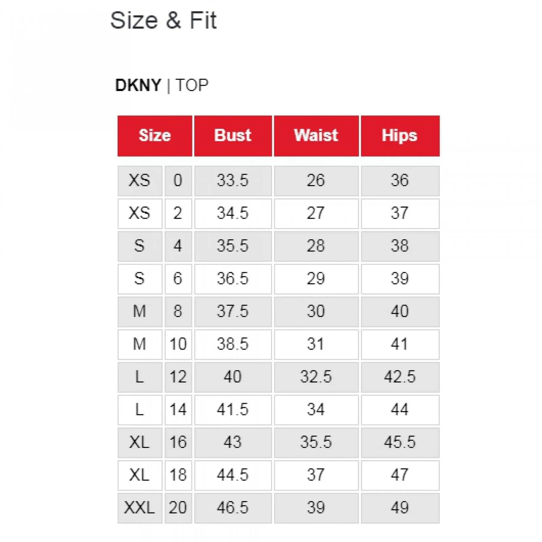
Task: Click the Bust column header
Action: (233, 136)
